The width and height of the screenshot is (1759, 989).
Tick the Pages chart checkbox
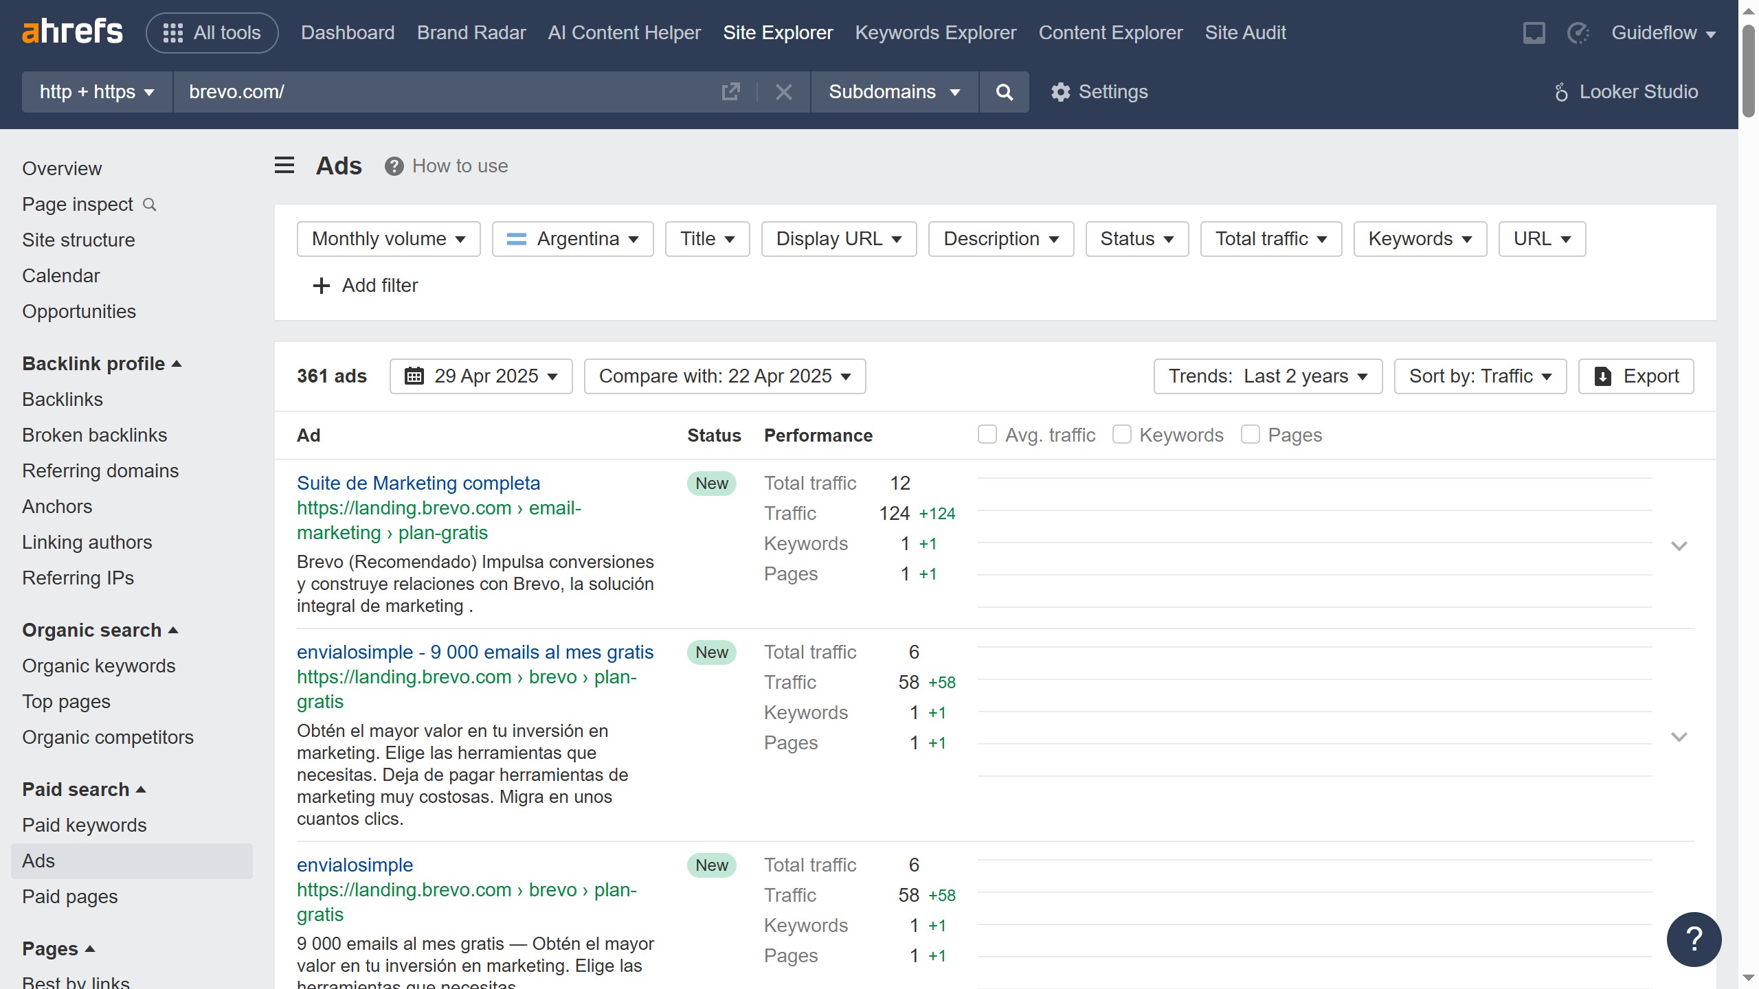pyautogui.click(x=1250, y=435)
